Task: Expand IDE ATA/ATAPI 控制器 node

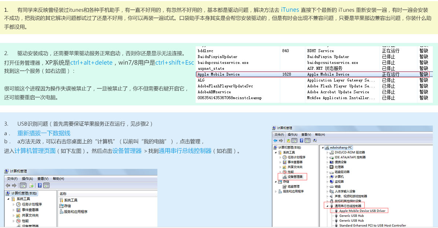Action: coord(327,158)
